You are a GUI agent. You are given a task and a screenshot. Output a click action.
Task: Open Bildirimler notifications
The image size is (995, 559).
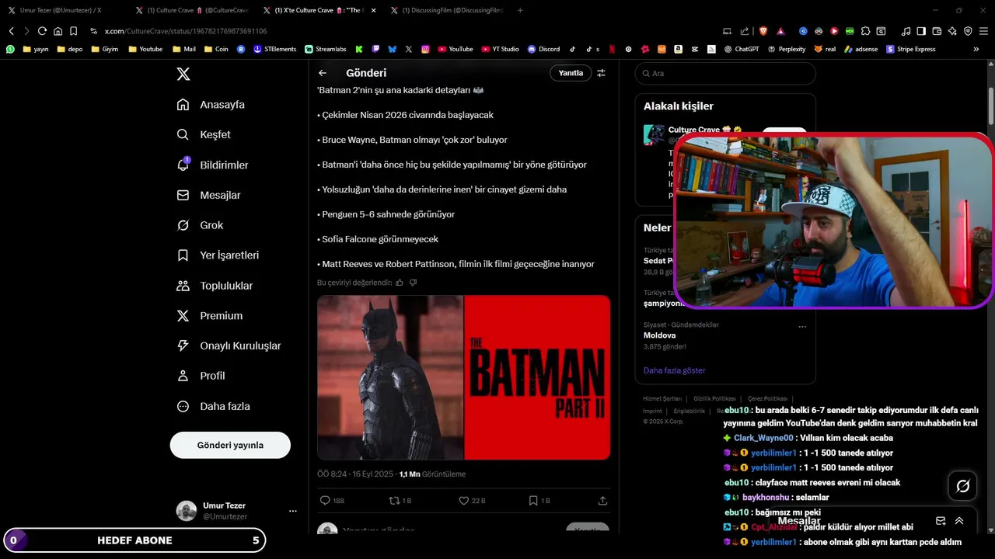(x=213, y=165)
